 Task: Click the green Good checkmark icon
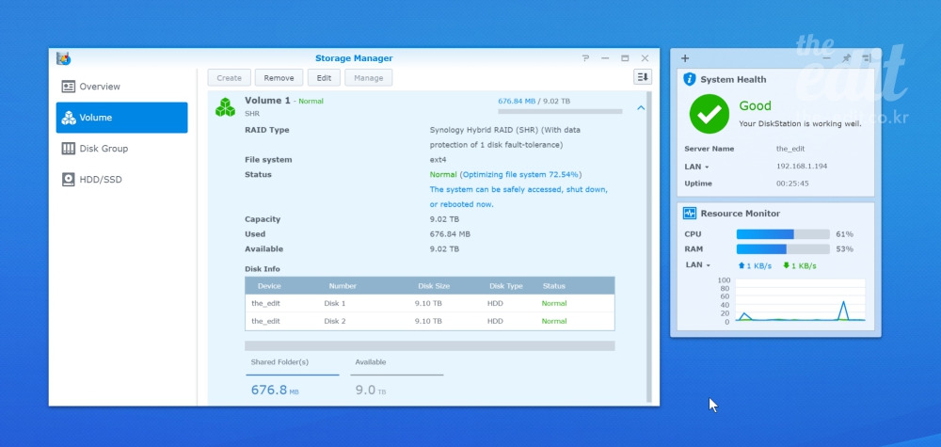pyautogui.click(x=710, y=114)
